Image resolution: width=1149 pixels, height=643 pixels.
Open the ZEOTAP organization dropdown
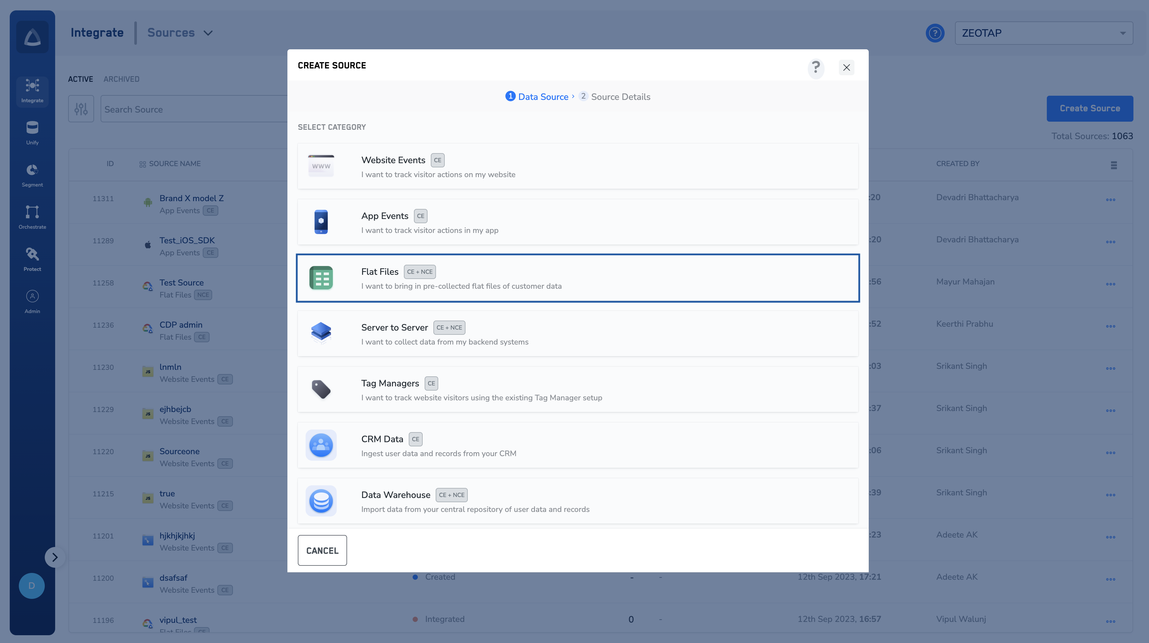point(1043,33)
